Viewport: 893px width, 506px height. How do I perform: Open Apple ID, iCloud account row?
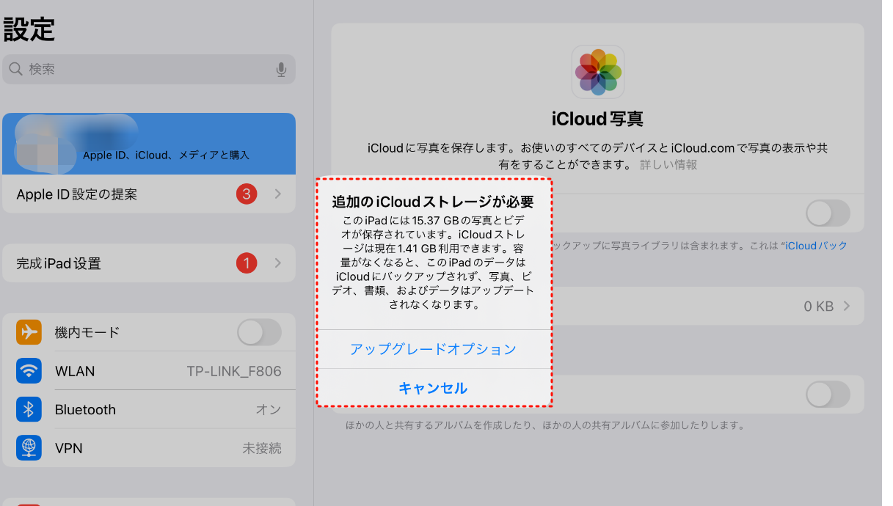(x=149, y=144)
